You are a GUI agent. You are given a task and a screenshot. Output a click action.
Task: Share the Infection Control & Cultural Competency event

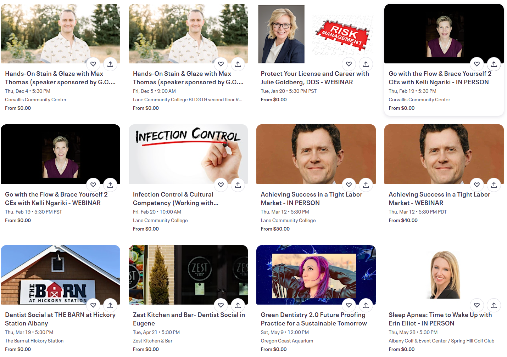coord(238,185)
